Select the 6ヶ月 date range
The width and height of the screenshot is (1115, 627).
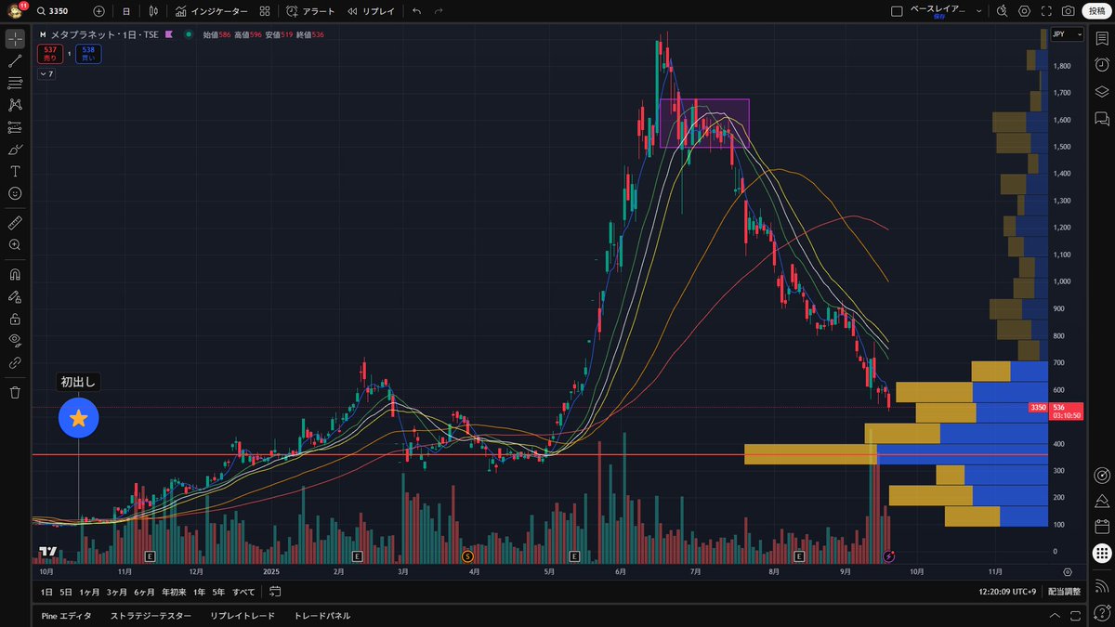tap(144, 592)
